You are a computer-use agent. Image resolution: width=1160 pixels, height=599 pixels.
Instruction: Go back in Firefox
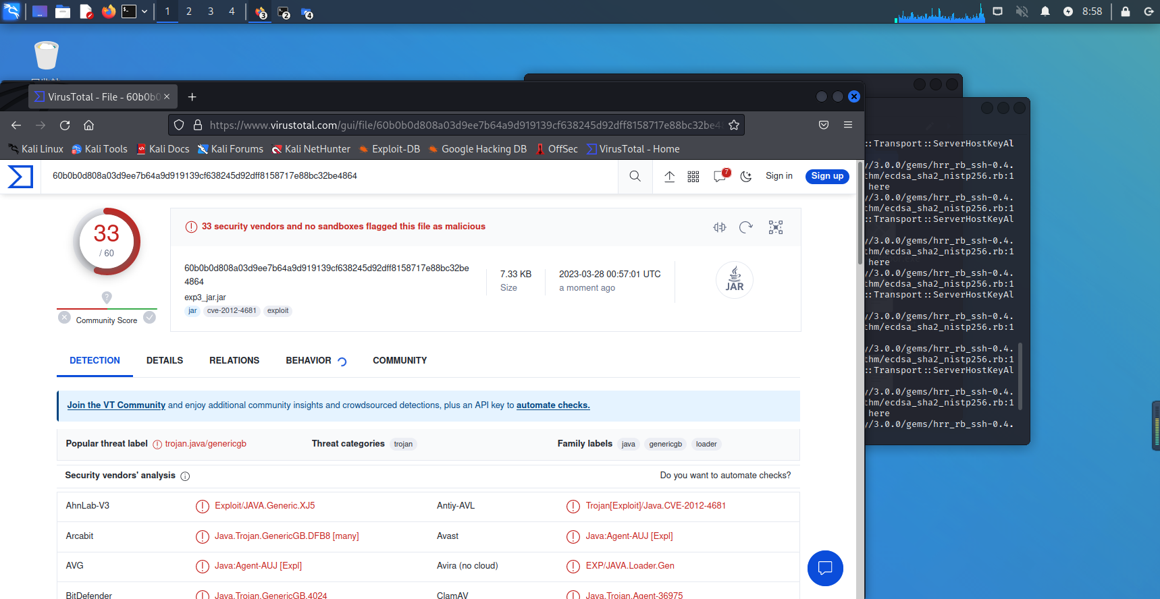[16, 125]
